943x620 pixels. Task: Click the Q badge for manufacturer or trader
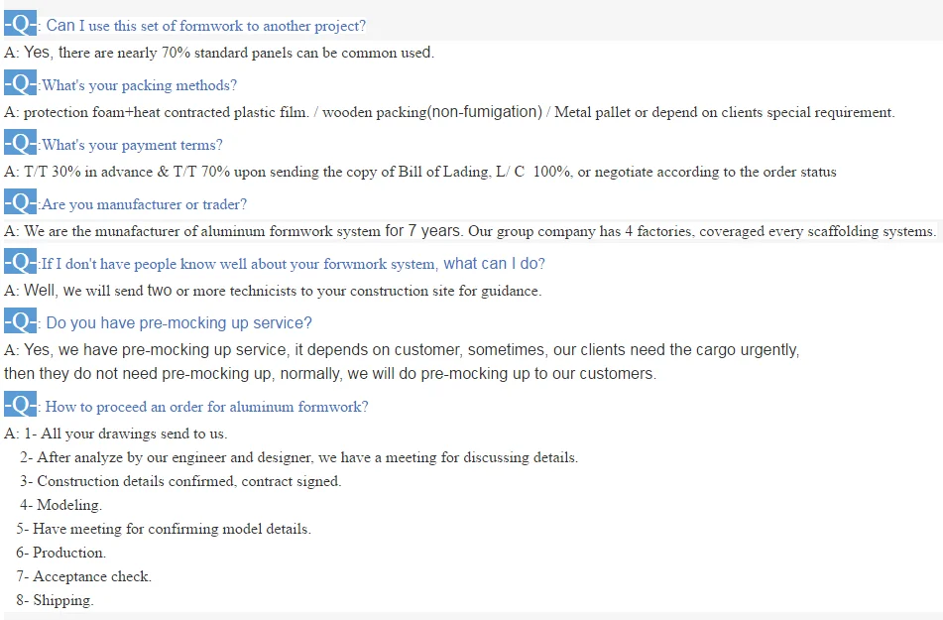(x=21, y=202)
